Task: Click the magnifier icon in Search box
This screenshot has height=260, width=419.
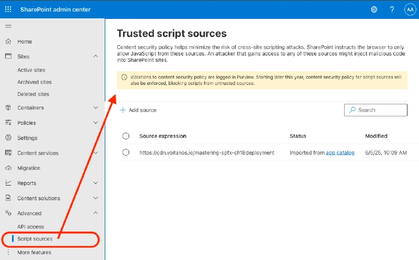Action: [x=352, y=110]
